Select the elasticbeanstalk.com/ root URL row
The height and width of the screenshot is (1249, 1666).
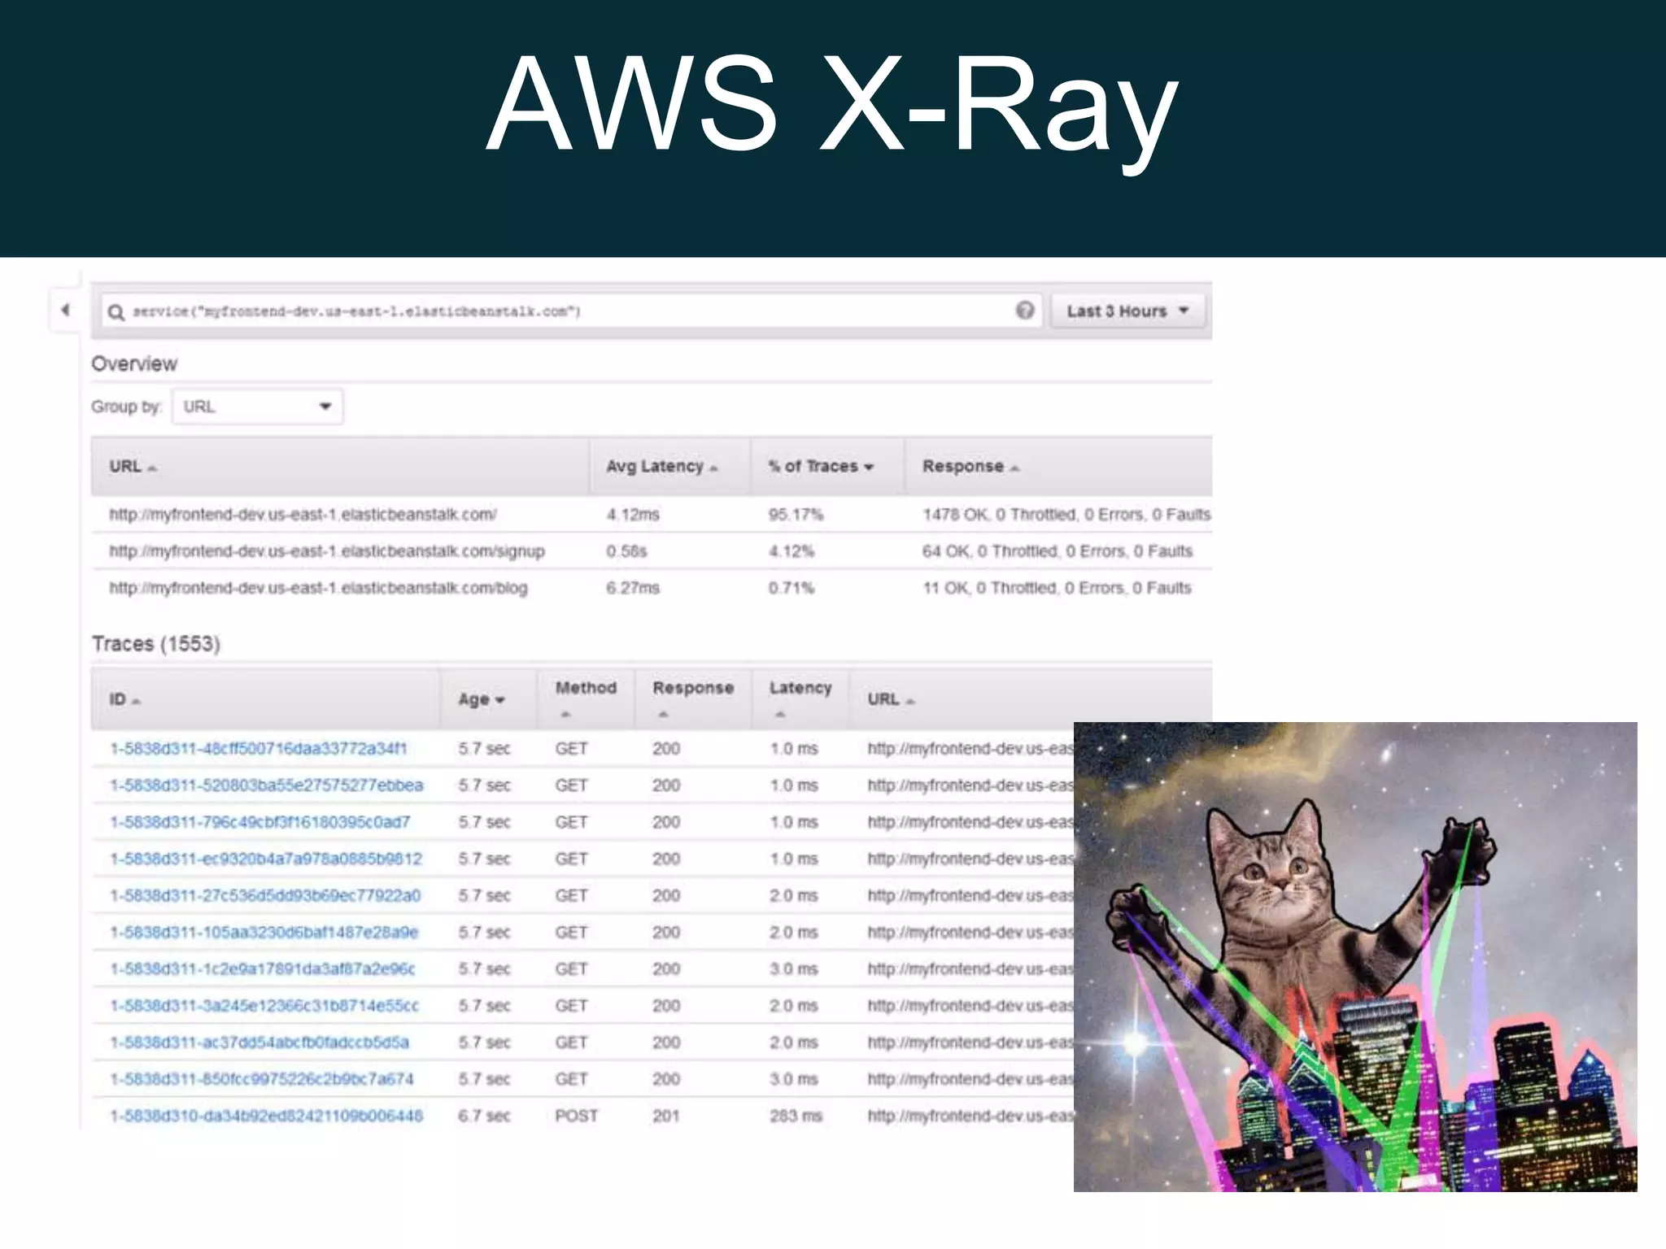click(x=652, y=515)
